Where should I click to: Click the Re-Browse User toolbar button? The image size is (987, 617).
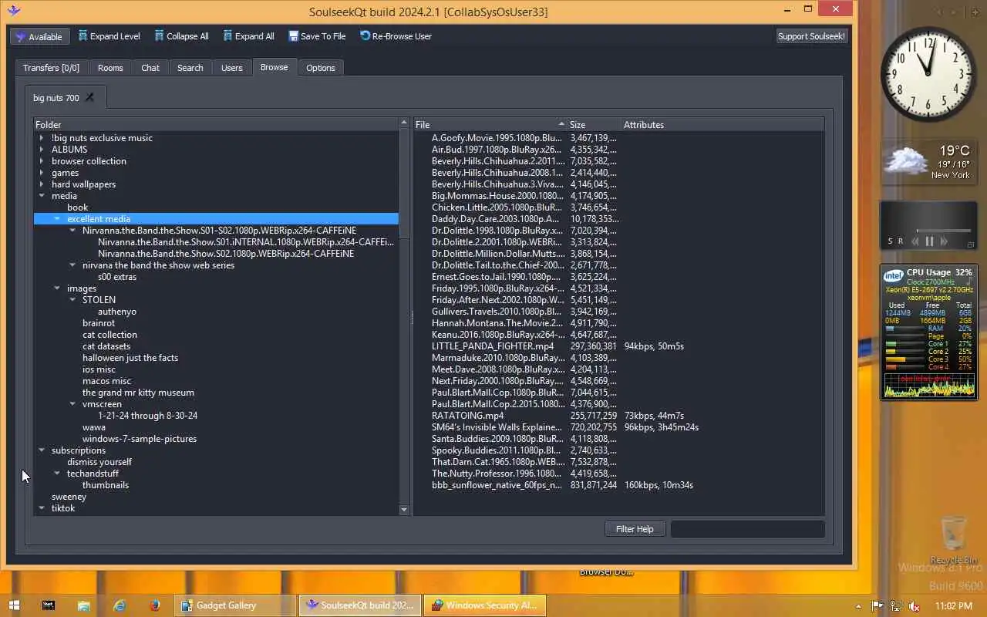pos(396,36)
